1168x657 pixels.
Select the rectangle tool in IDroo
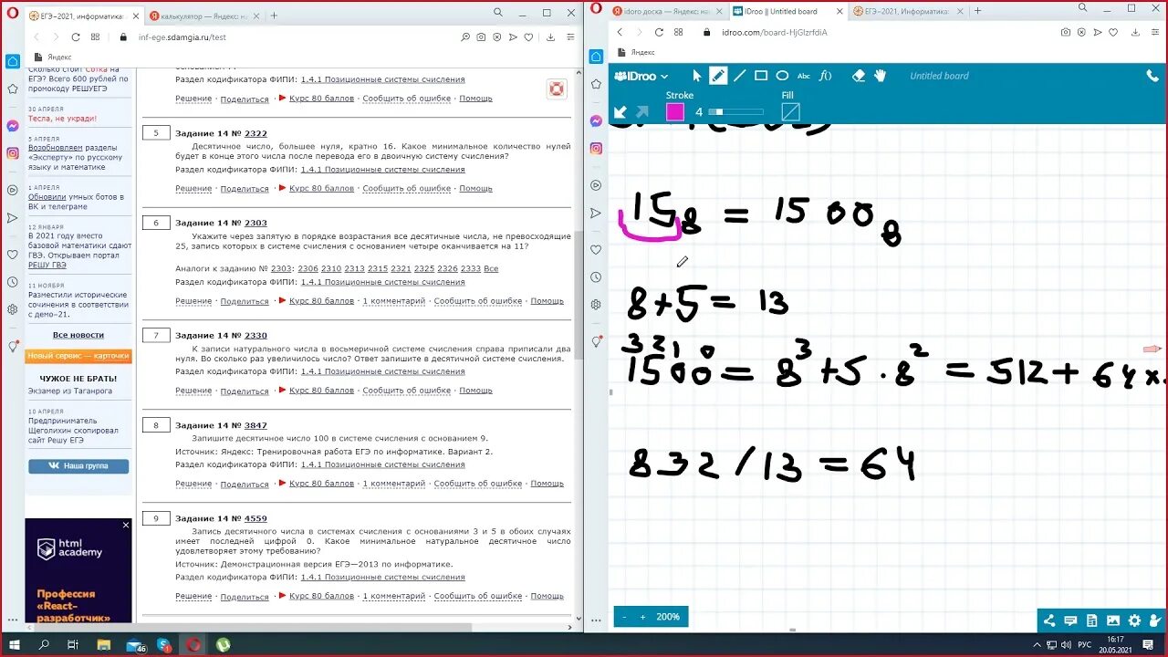pyautogui.click(x=761, y=76)
